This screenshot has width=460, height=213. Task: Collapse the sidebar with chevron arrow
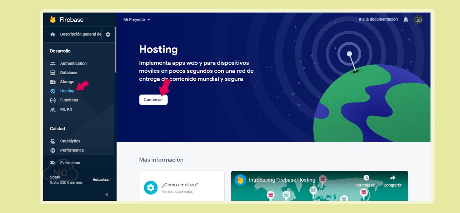click(107, 195)
